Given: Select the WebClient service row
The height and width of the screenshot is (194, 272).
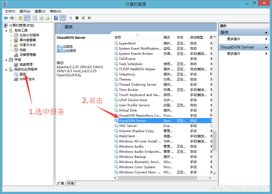Looking at the screenshot, I should coord(163,136).
